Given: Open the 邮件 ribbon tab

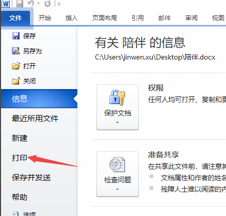Looking at the screenshot, I should tap(165, 18).
